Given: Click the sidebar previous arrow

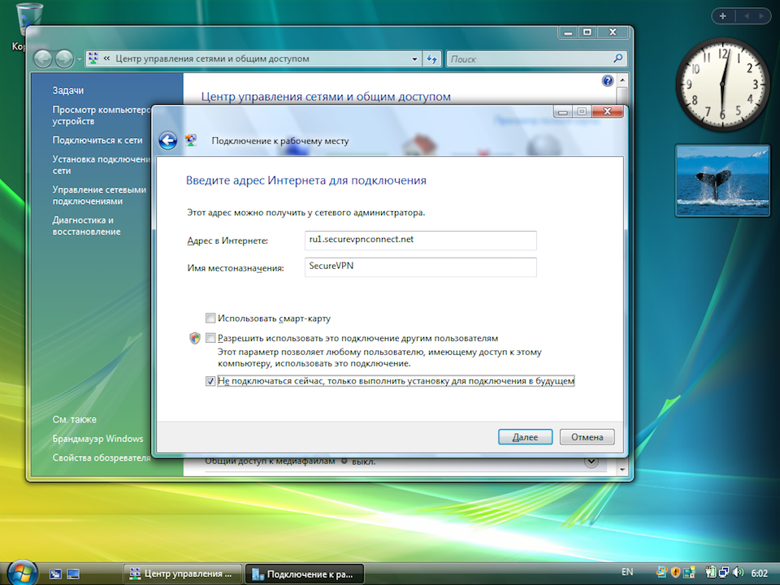Looking at the screenshot, I should click(x=746, y=16).
